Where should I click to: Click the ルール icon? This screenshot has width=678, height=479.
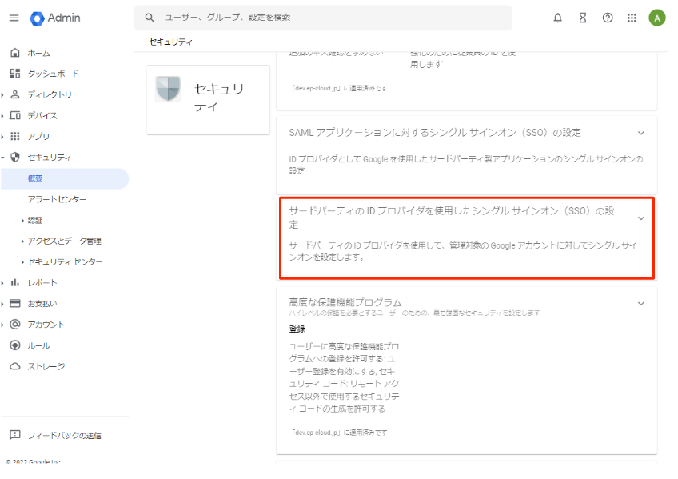(x=15, y=345)
